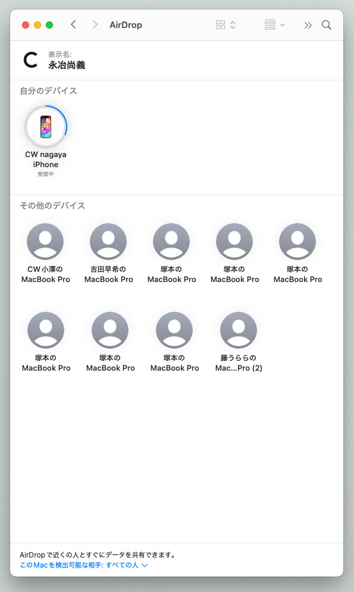Click the その他のデバイス section header

52,206
